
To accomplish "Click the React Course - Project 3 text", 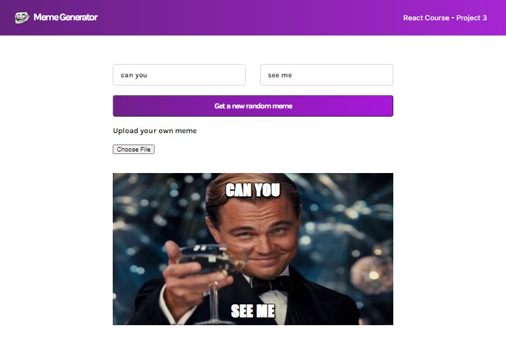I will pyautogui.click(x=445, y=18).
